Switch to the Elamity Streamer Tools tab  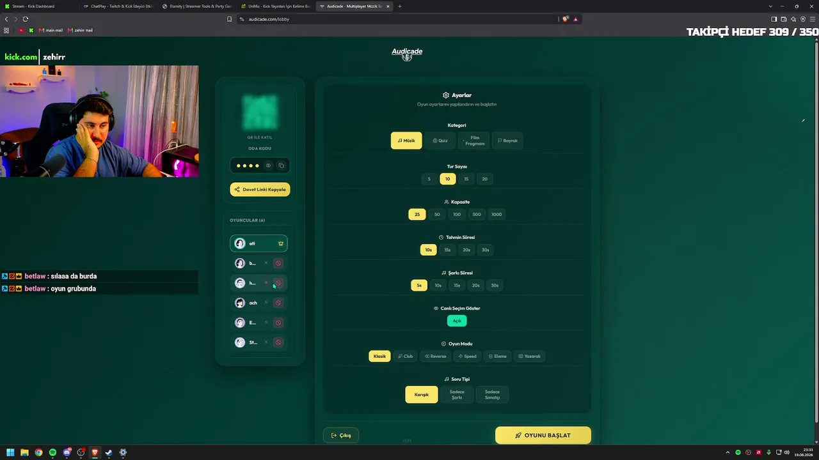(196, 6)
